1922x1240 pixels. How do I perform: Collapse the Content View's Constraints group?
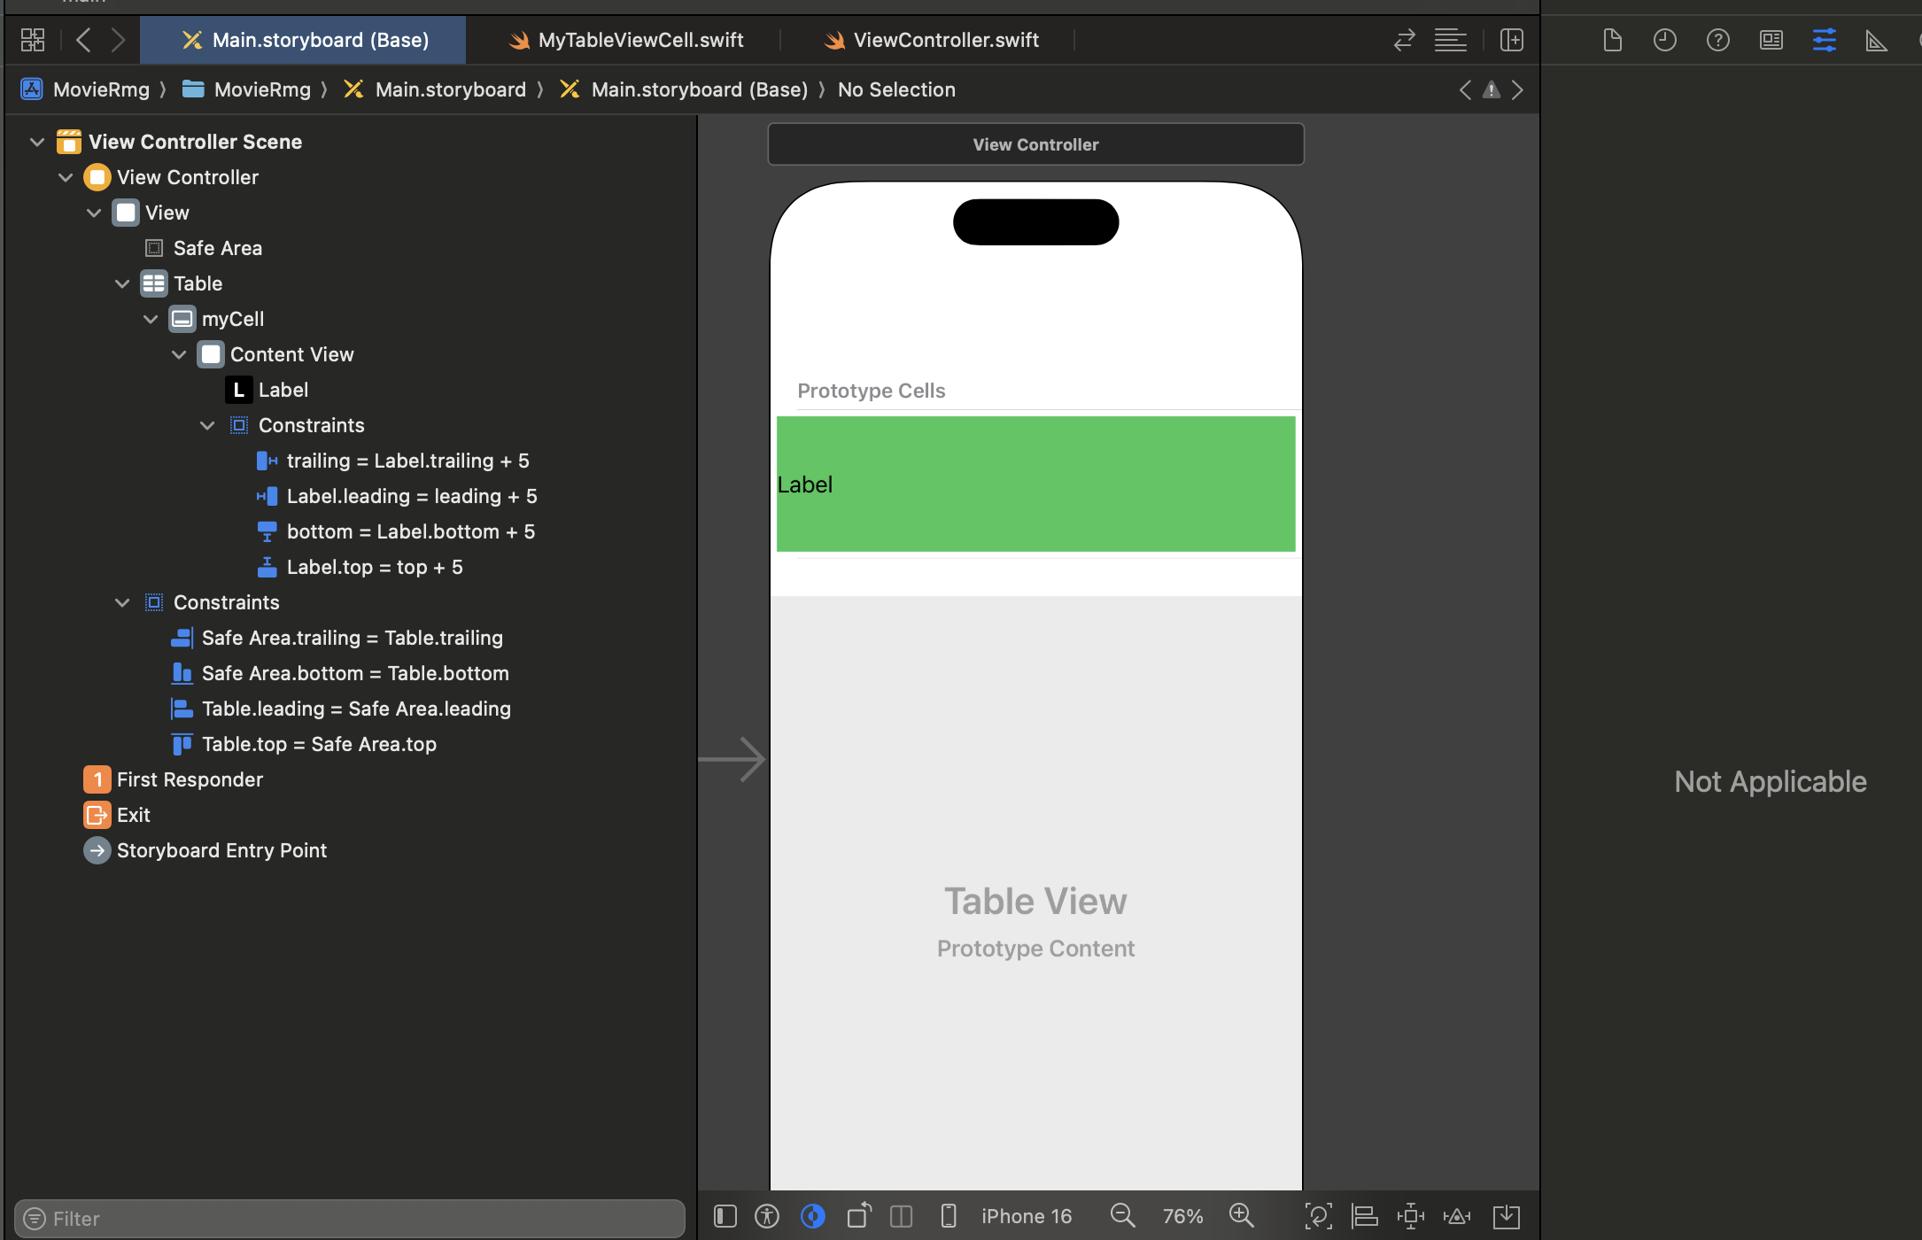(207, 425)
